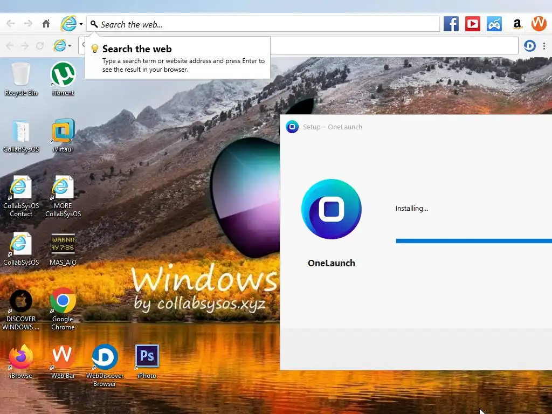Click the magnifier icon in Web Bar search
Viewport: 552px width, 414px height.
94,24
